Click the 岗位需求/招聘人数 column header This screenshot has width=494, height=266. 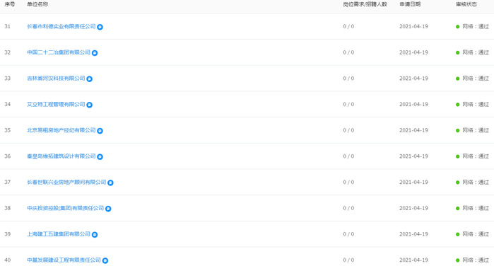[x=365, y=4]
